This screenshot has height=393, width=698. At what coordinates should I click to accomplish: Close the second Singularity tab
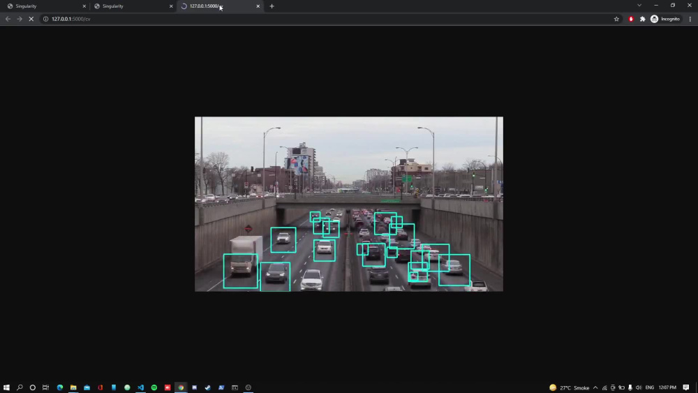click(171, 6)
